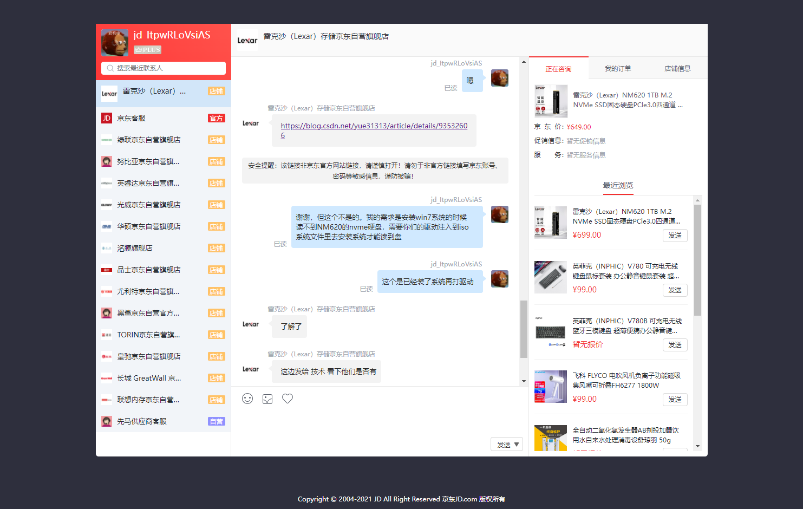Click the 努比亚京东自营旗 contact avatar
This screenshot has height=509, width=803.
click(x=107, y=161)
